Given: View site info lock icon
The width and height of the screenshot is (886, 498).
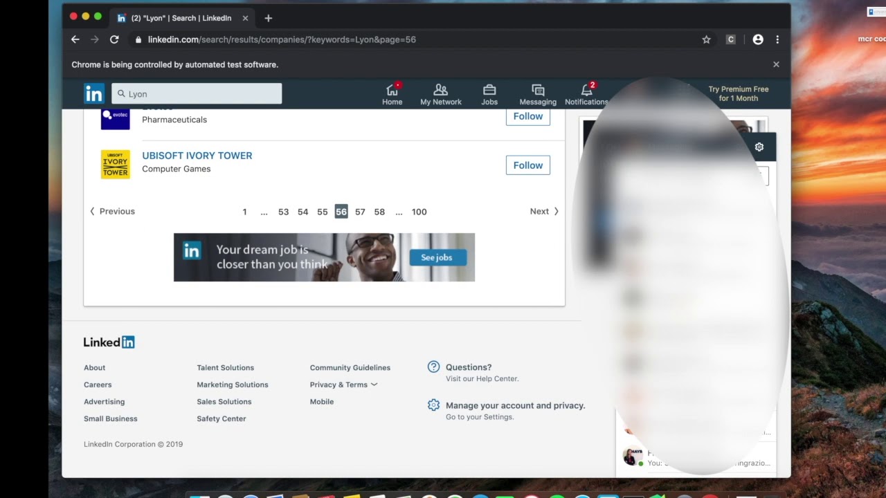Looking at the screenshot, I should coord(138,39).
